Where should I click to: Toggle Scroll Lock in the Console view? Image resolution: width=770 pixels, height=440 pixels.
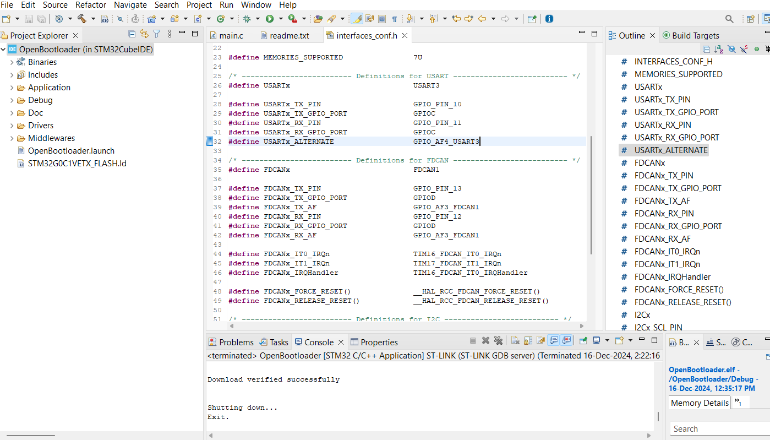527,340
